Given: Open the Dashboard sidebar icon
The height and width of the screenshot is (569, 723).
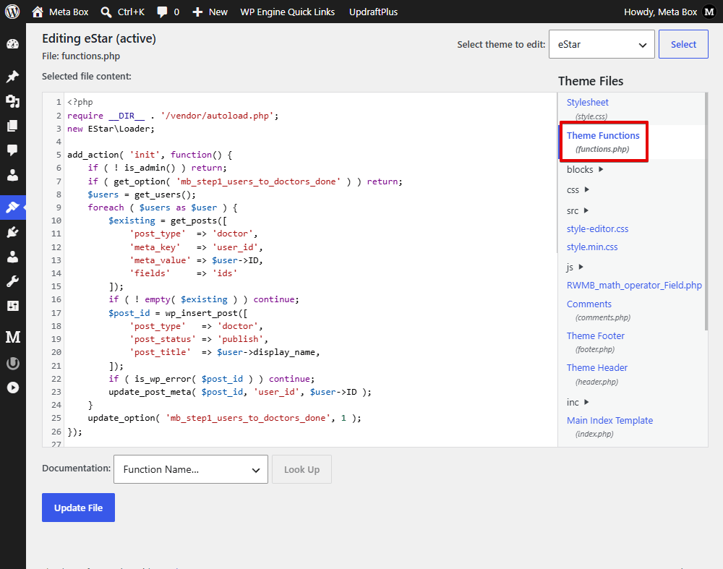Looking at the screenshot, I should 12,44.
